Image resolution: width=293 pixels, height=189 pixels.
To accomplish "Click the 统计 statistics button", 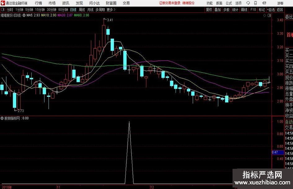I will (235, 10).
